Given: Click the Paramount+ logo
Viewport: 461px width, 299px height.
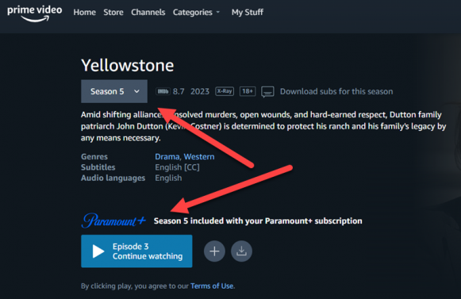Looking at the screenshot, I should pos(113,220).
